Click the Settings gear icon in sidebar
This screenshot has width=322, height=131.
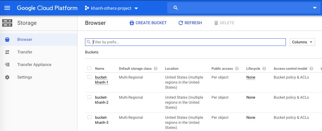[x=7, y=77]
